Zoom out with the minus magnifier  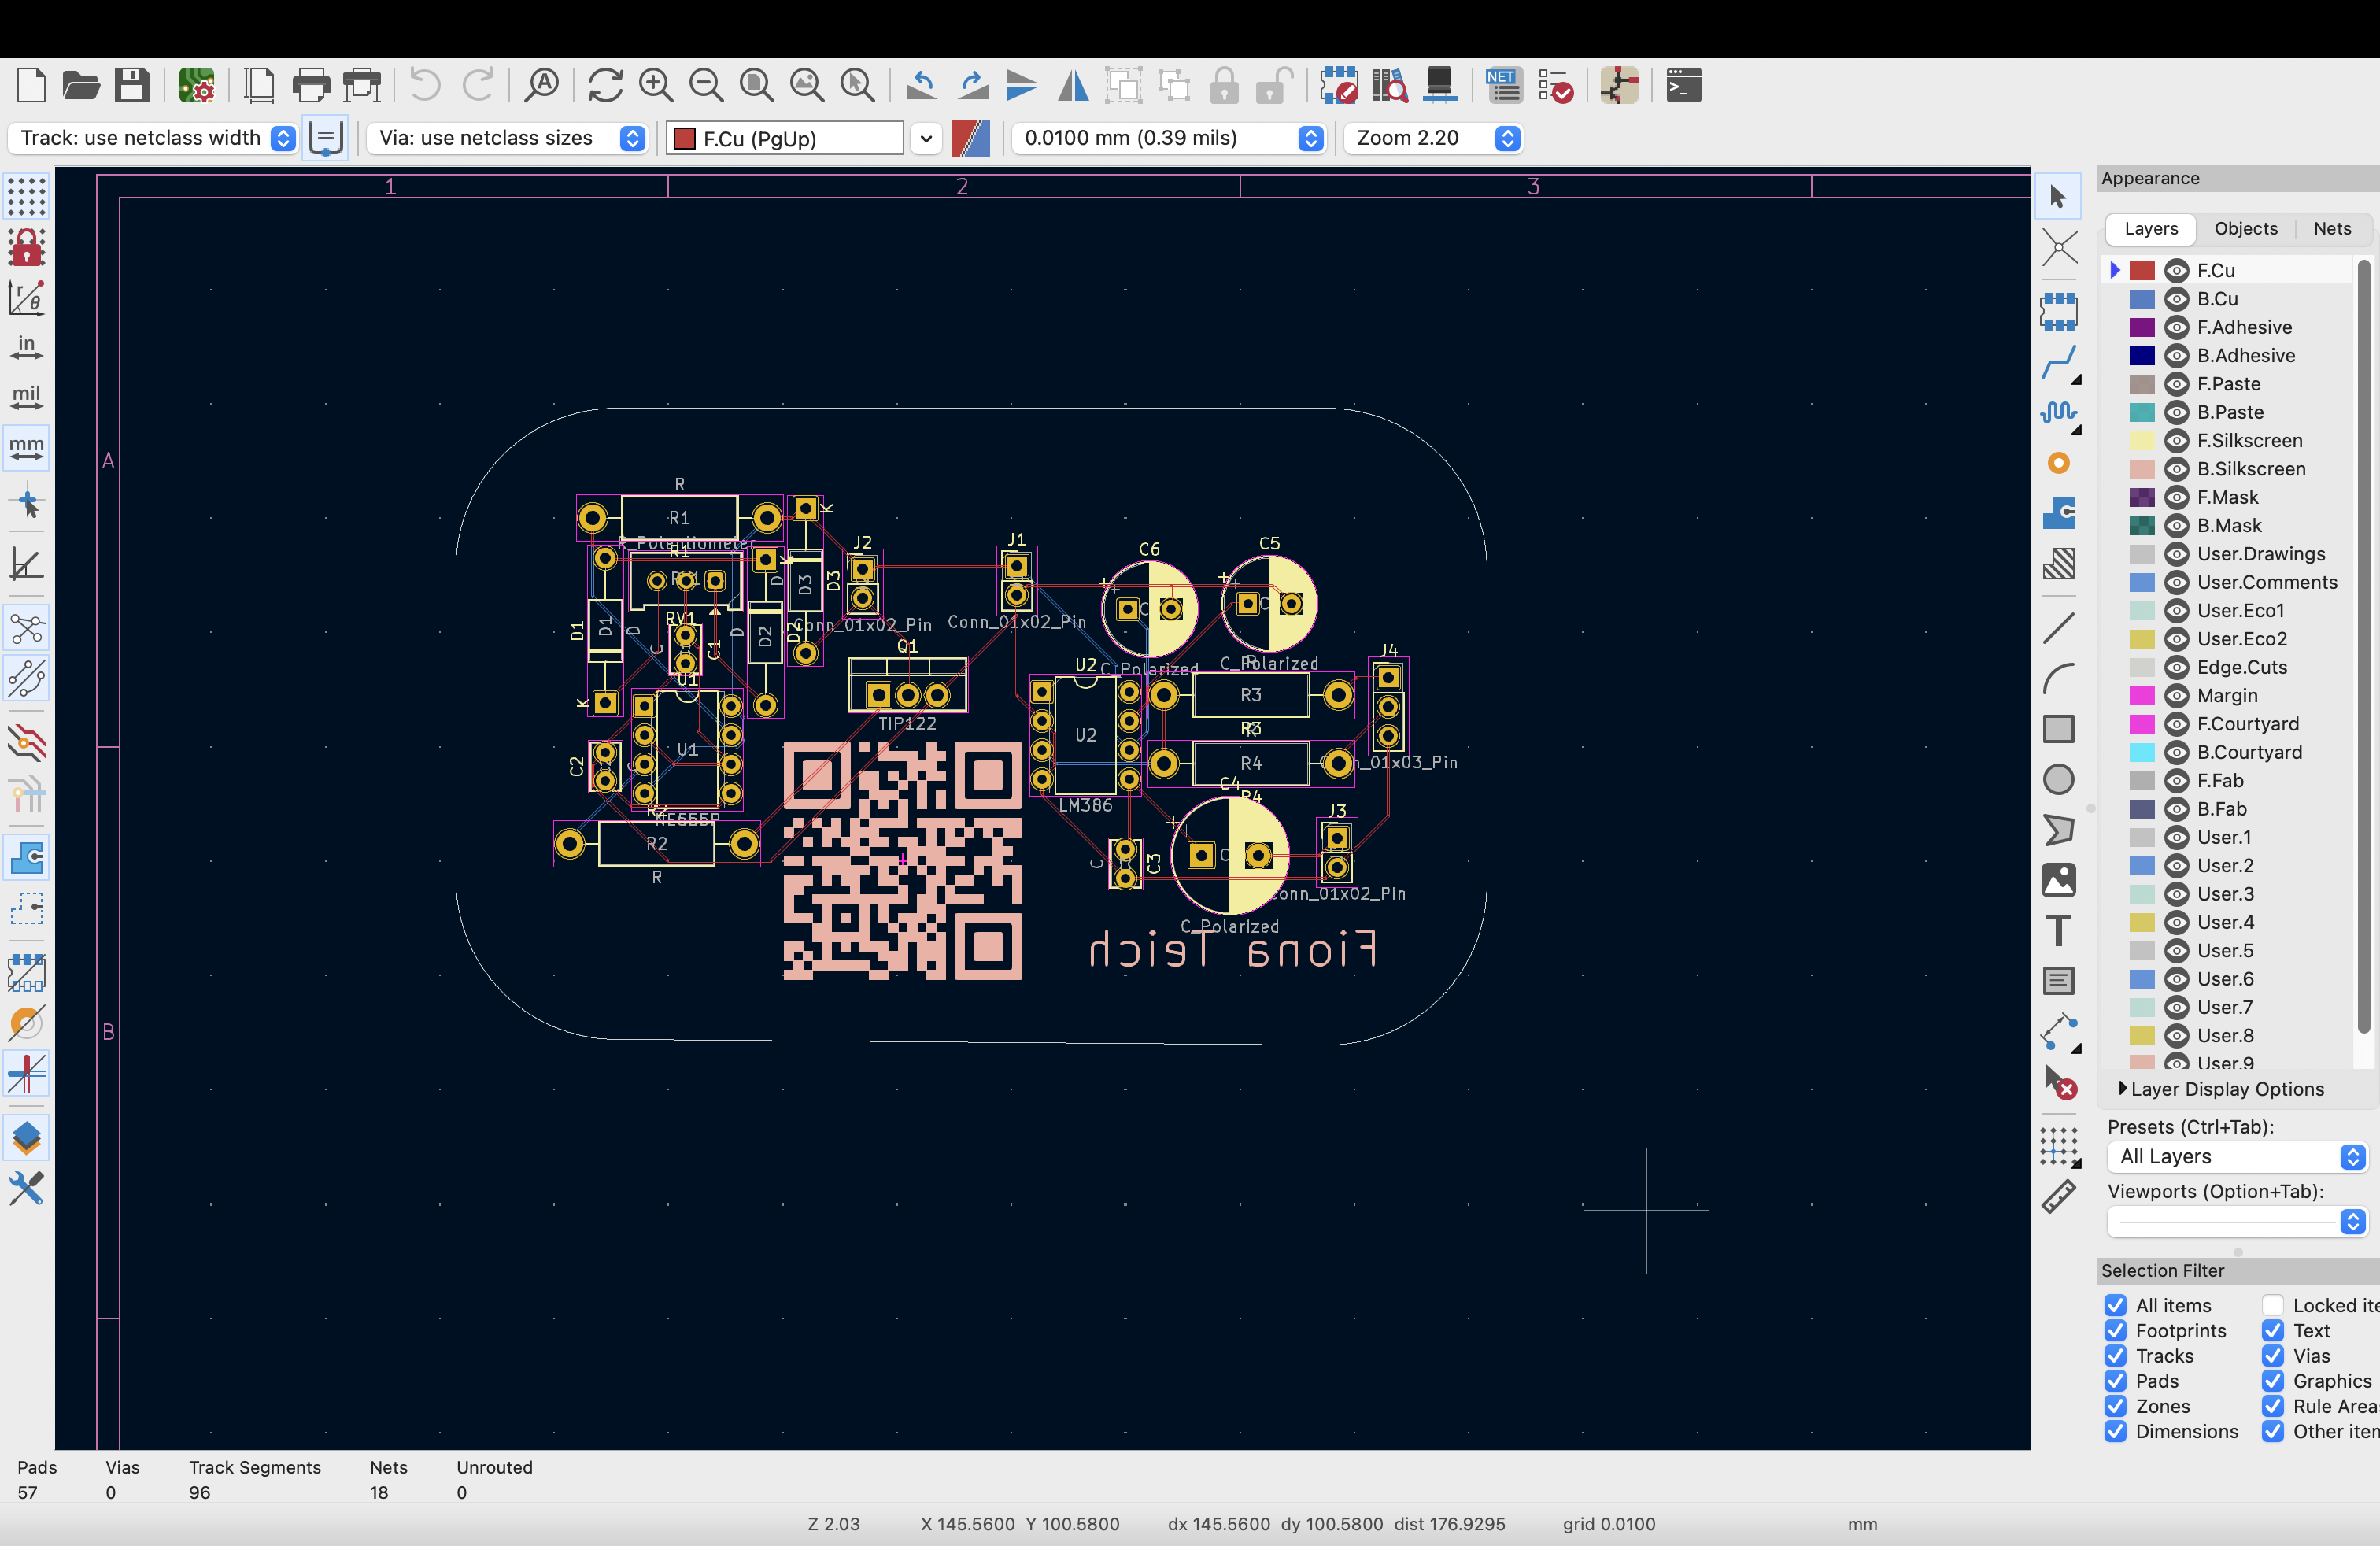(x=706, y=86)
